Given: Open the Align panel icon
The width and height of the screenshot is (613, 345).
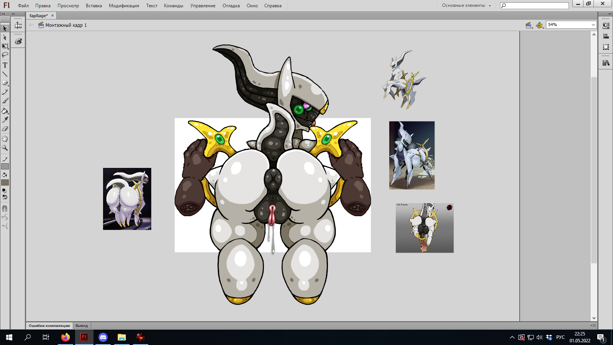Looking at the screenshot, I should 606,36.
